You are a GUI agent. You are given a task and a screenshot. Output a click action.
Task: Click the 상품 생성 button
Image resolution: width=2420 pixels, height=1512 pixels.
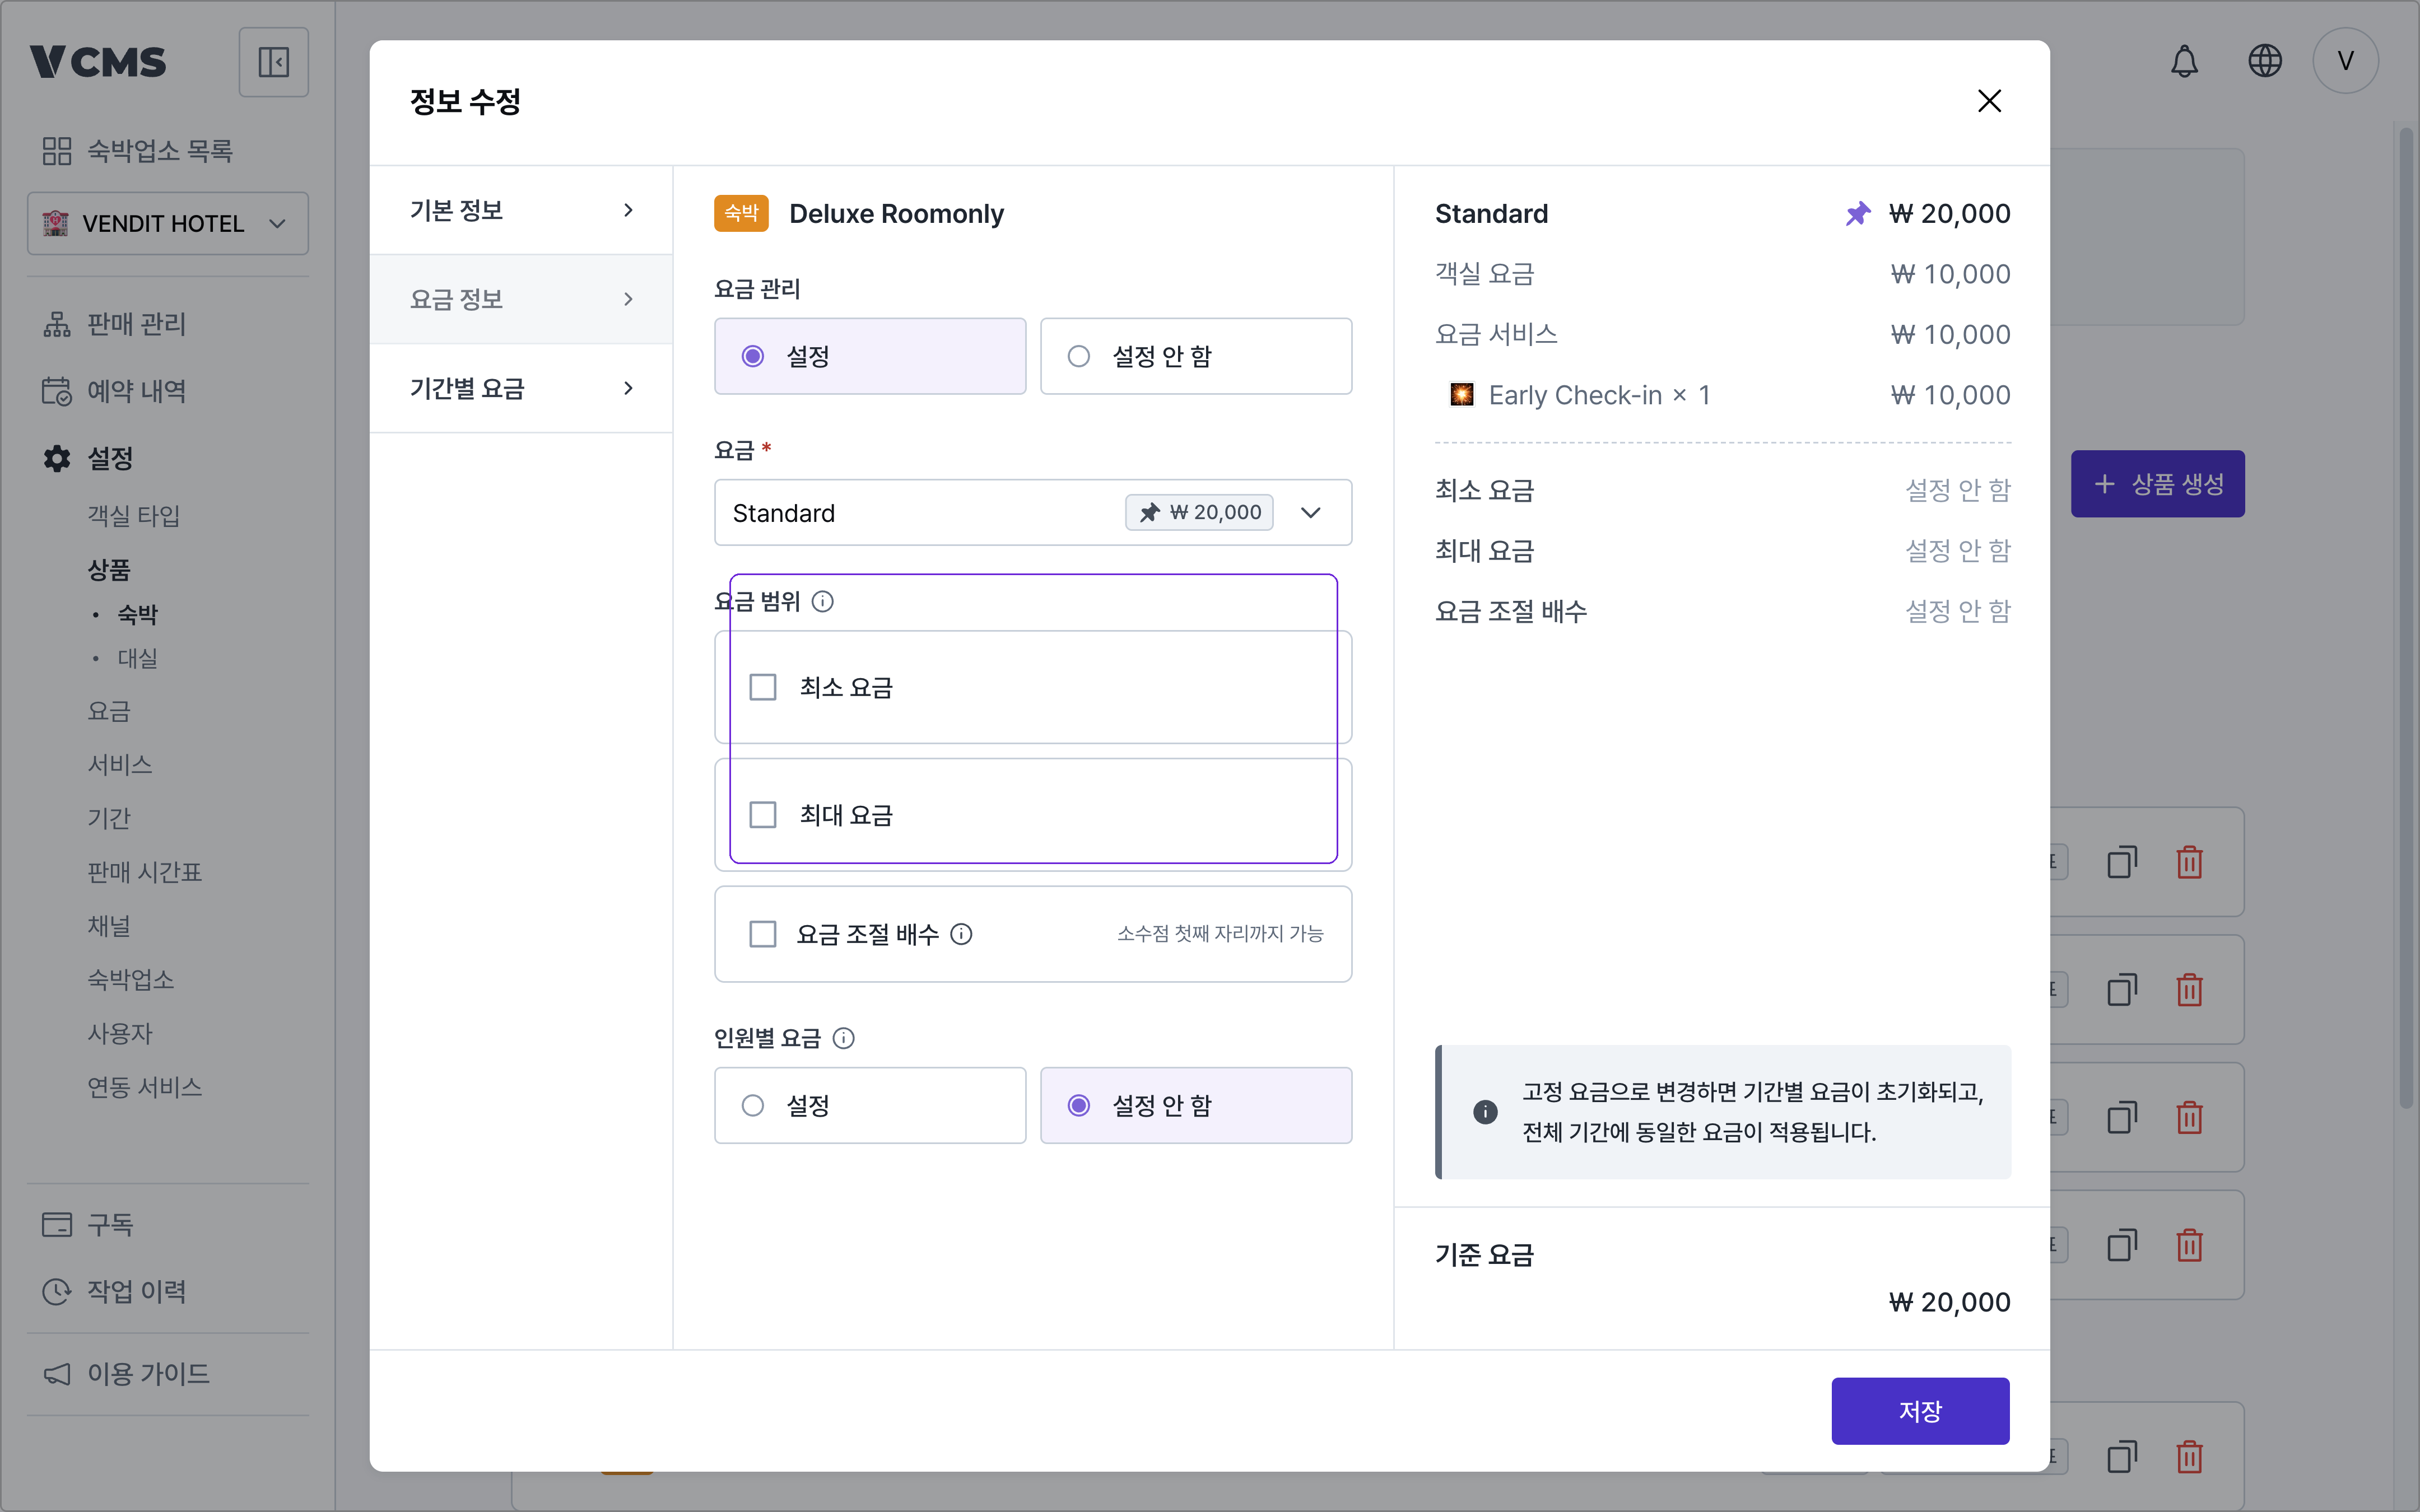click(2157, 484)
